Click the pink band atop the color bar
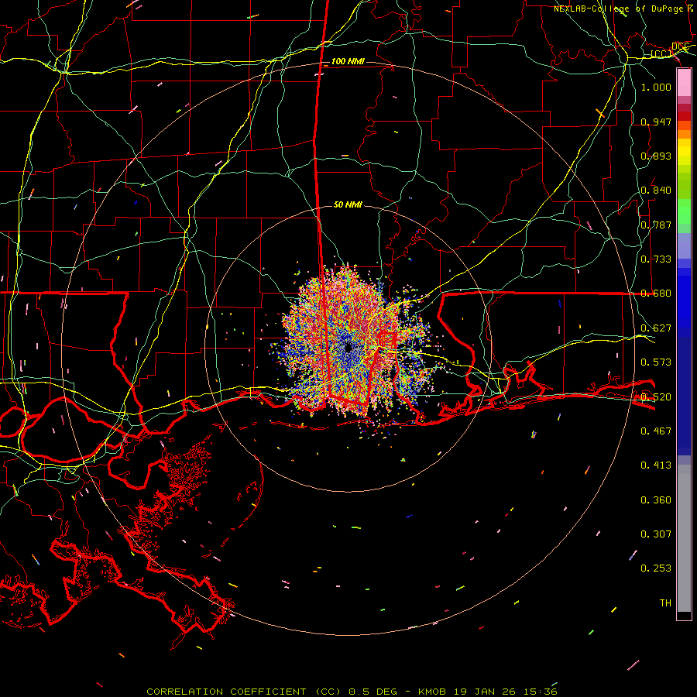 point(684,83)
